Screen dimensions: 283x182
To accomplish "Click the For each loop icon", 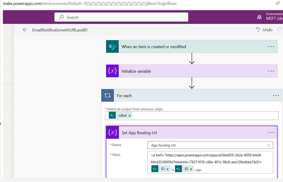I will [108, 95].
